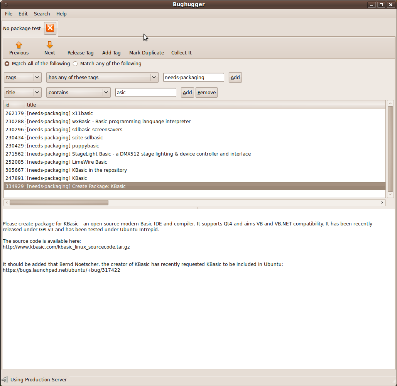Screen dimensions: 397x386
Task: Click the Add Tag toolbar button
Action: (111, 52)
